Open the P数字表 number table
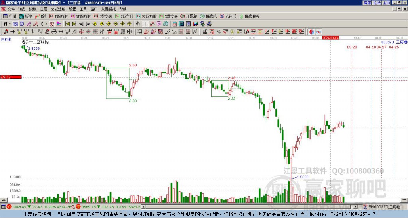This screenshot has height=218, width=408. 103,16
